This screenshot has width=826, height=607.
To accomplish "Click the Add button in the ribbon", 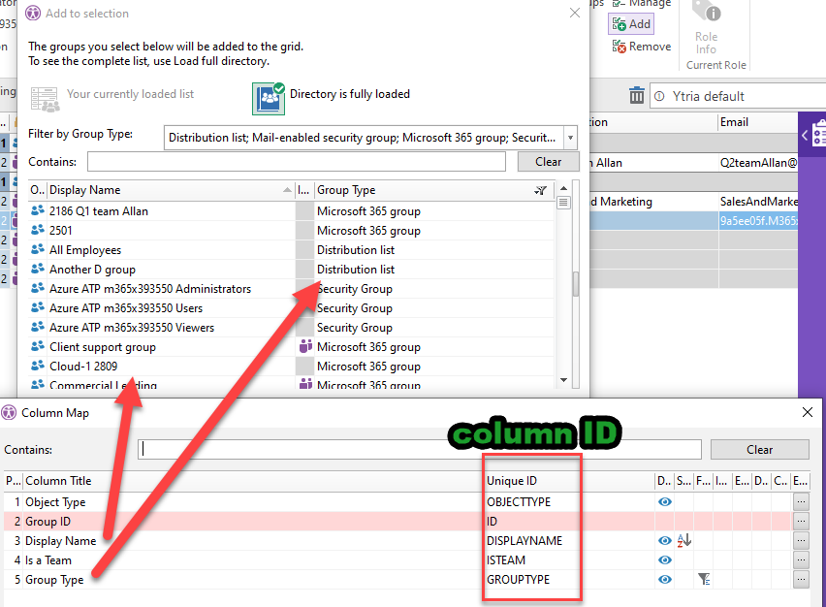I will [x=630, y=24].
